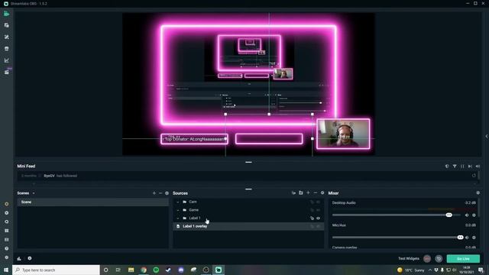Open Spotify from the taskbar
Viewport: 489px width, 275px height.
tap(156, 270)
